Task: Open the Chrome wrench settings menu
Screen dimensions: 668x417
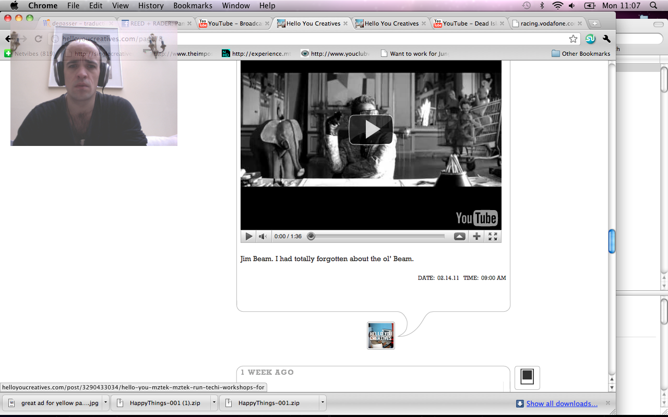Action: 606,39
